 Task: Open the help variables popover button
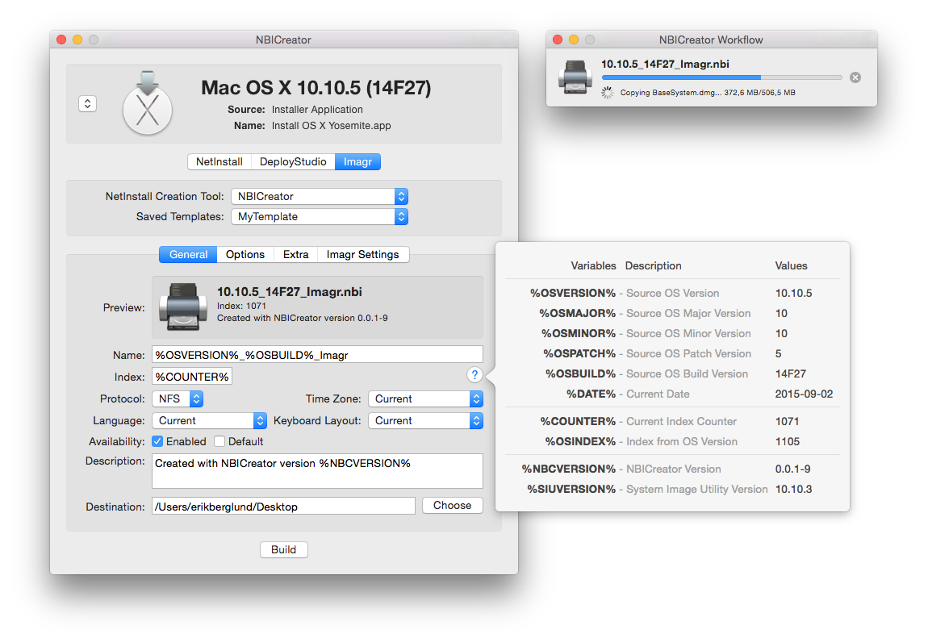474,374
